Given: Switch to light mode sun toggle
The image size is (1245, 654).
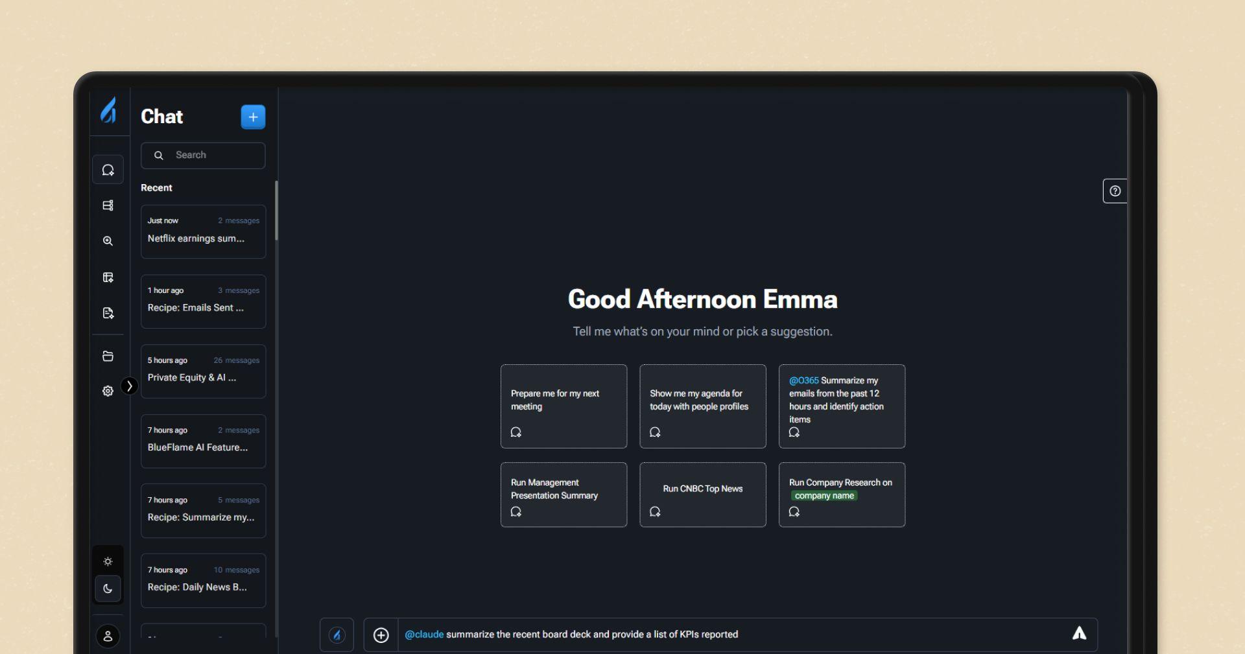Looking at the screenshot, I should (108, 561).
